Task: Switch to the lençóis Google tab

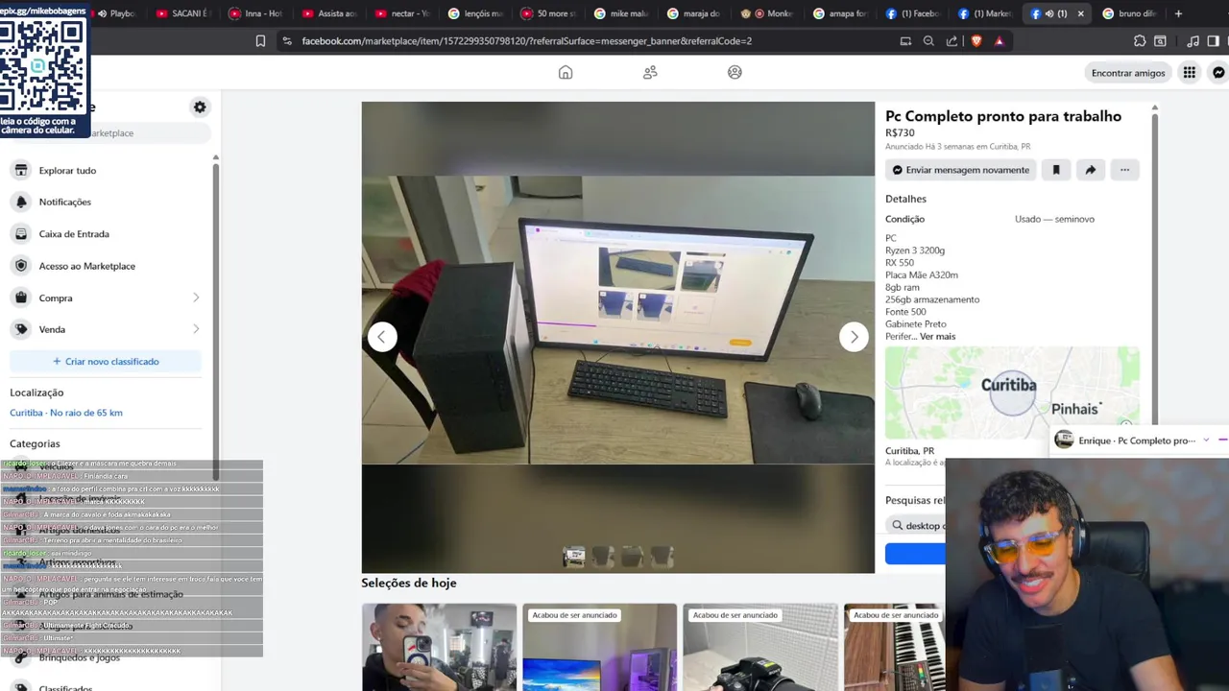Action: pyautogui.click(x=474, y=13)
